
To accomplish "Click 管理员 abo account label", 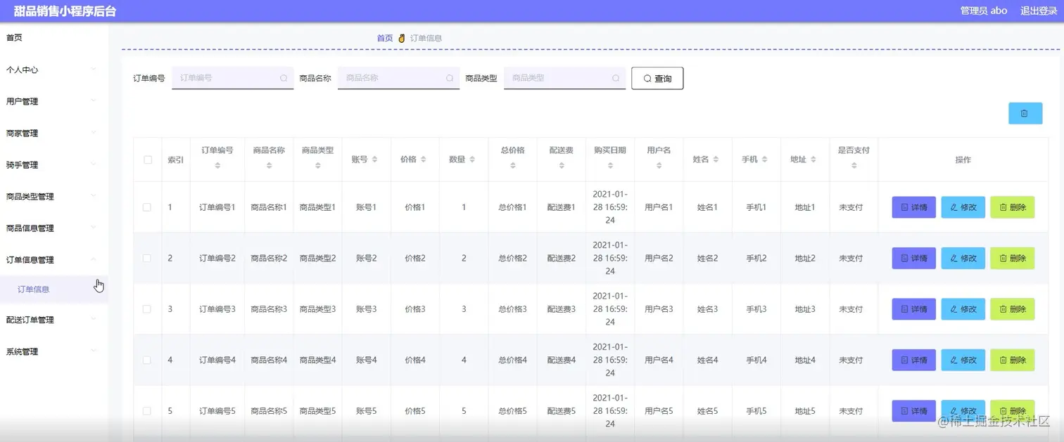I will (x=984, y=11).
